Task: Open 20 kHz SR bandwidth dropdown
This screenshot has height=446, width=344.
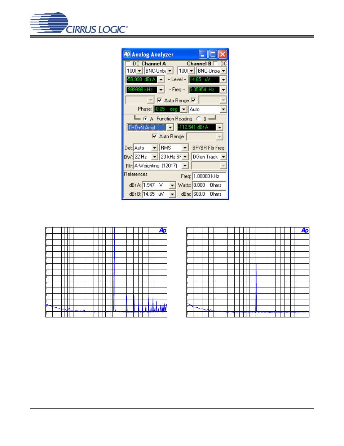Action: point(185,157)
